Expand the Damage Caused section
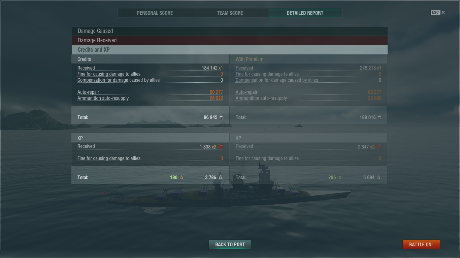 click(x=229, y=31)
